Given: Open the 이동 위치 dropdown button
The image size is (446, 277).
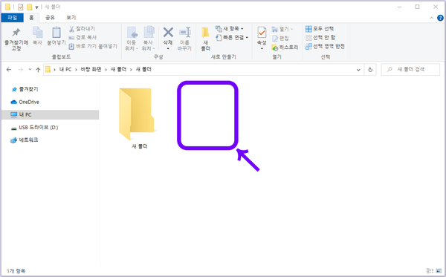Looking at the screenshot, I should tap(132, 39).
